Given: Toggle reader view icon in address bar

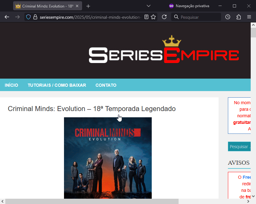Looking at the screenshot, I should (146, 17).
